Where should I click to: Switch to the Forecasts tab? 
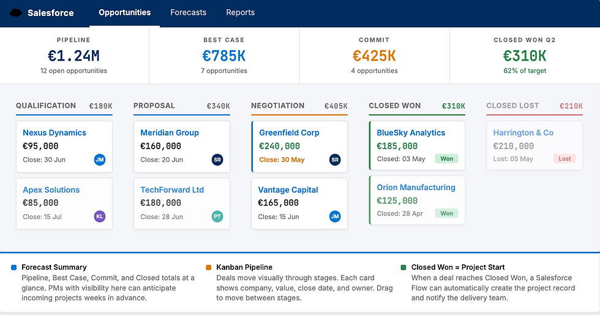pyautogui.click(x=188, y=12)
